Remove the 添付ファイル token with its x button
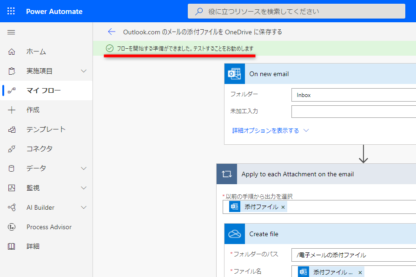 coord(283,207)
